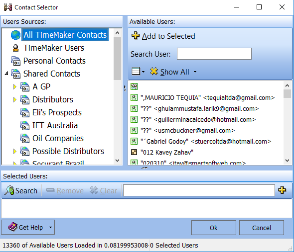Click the Search magnifier icon in Selected Users
The width and height of the screenshot is (294, 252).
9,190
